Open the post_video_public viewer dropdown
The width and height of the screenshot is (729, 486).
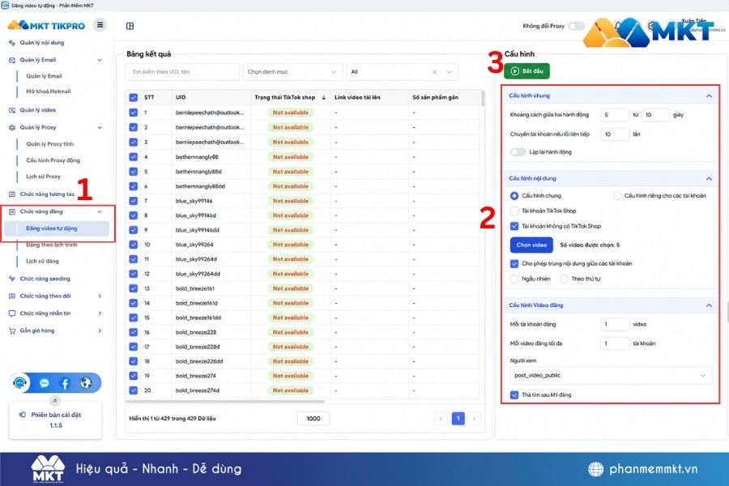[611, 375]
